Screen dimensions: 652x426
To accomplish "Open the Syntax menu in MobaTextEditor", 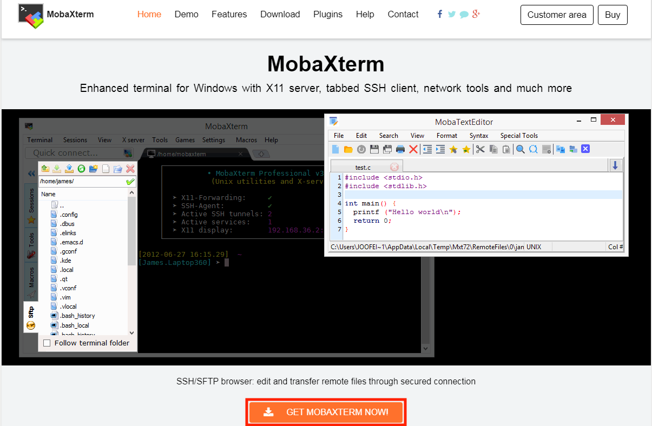I will [x=479, y=136].
